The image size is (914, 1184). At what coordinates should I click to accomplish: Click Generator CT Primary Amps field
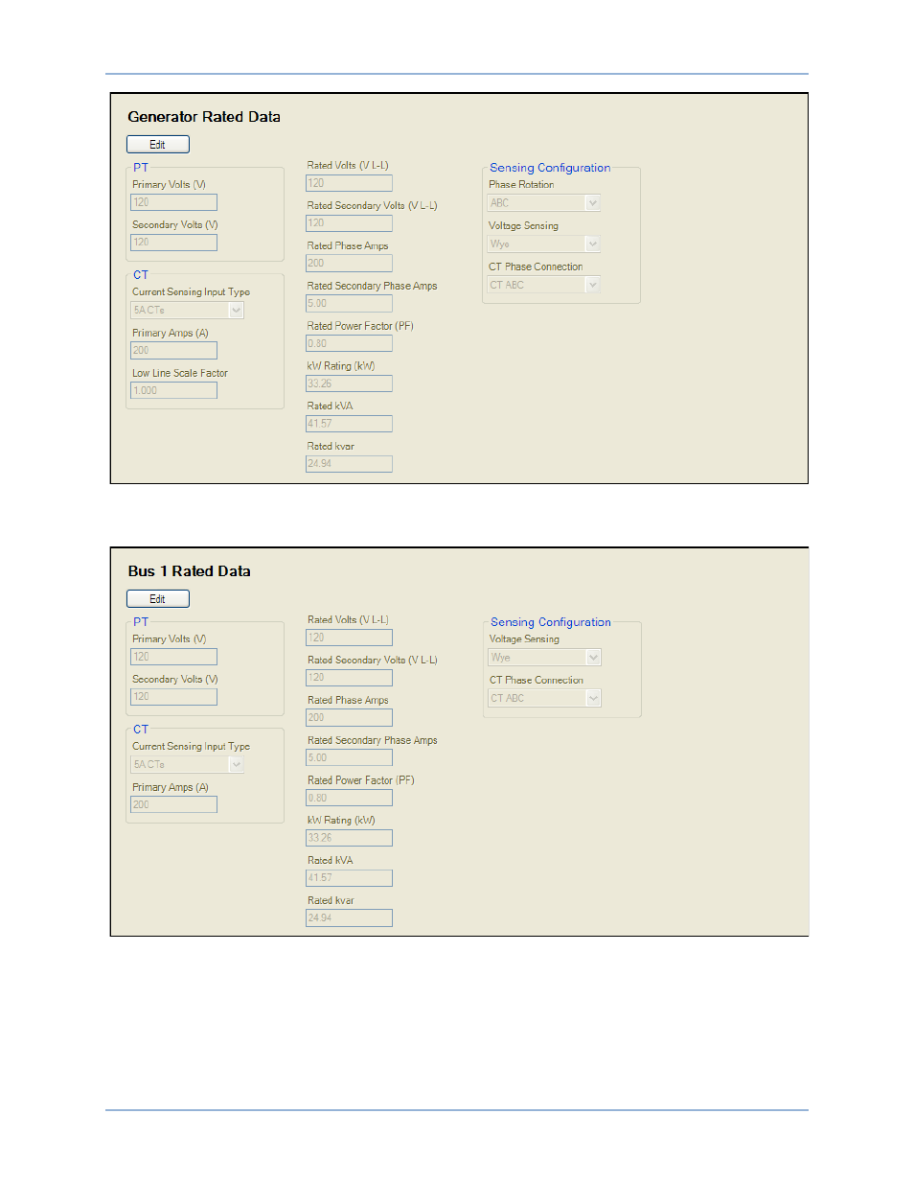pos(174,351)
